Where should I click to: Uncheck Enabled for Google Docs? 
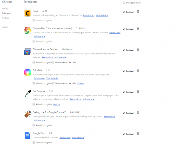pyautogui.click(x=124, y=134)
